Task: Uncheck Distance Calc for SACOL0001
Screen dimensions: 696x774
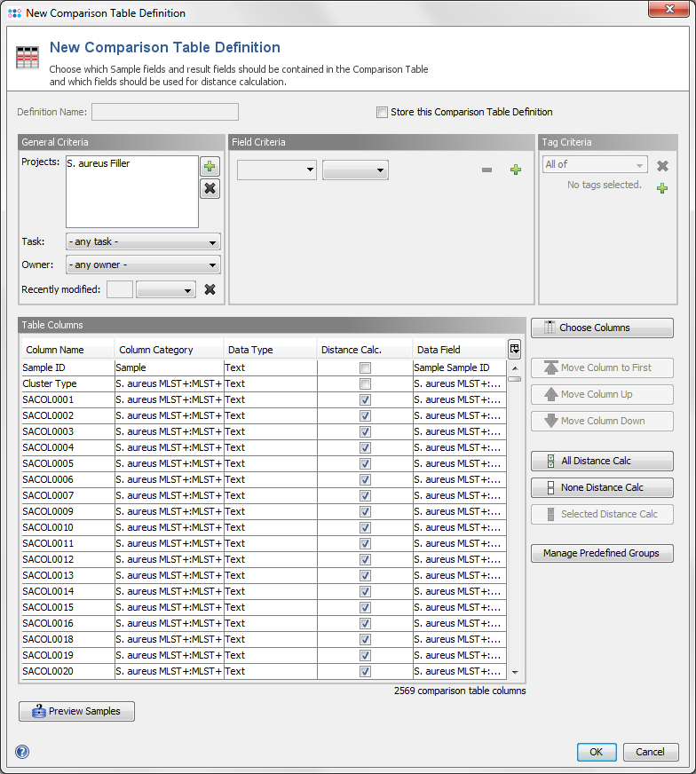Action: [x=365, y=399]
